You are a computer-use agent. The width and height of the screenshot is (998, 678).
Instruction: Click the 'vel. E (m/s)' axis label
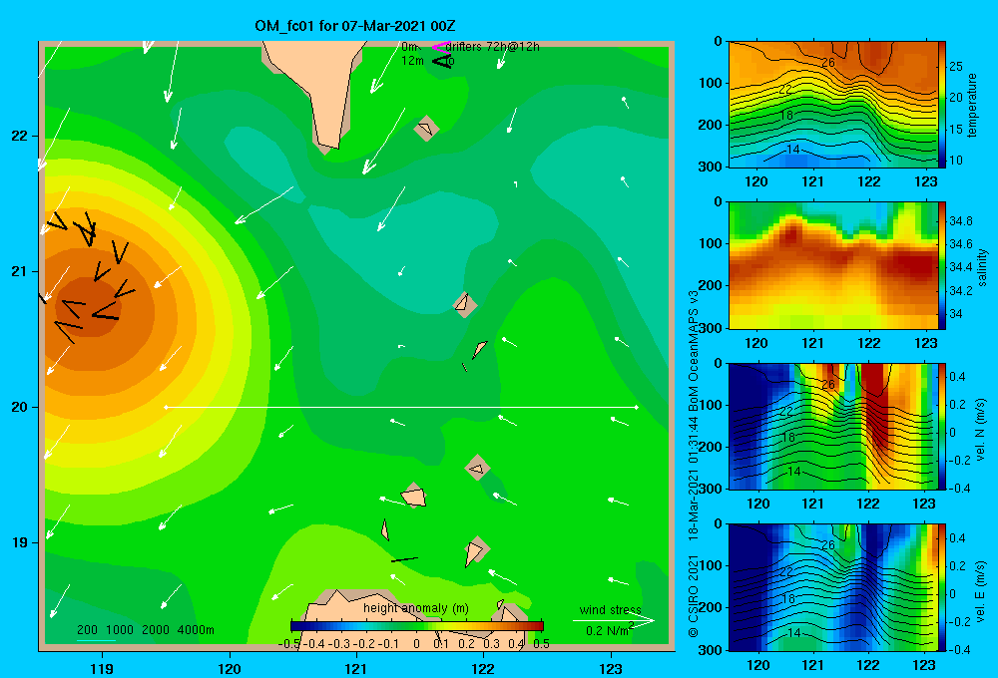point(980,590)
